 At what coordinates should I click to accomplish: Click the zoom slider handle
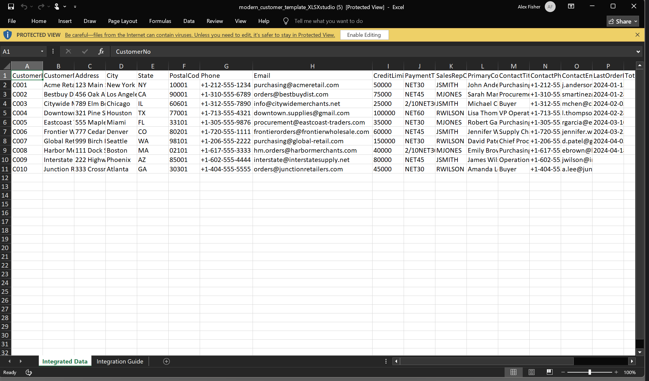tap(589, 372)
